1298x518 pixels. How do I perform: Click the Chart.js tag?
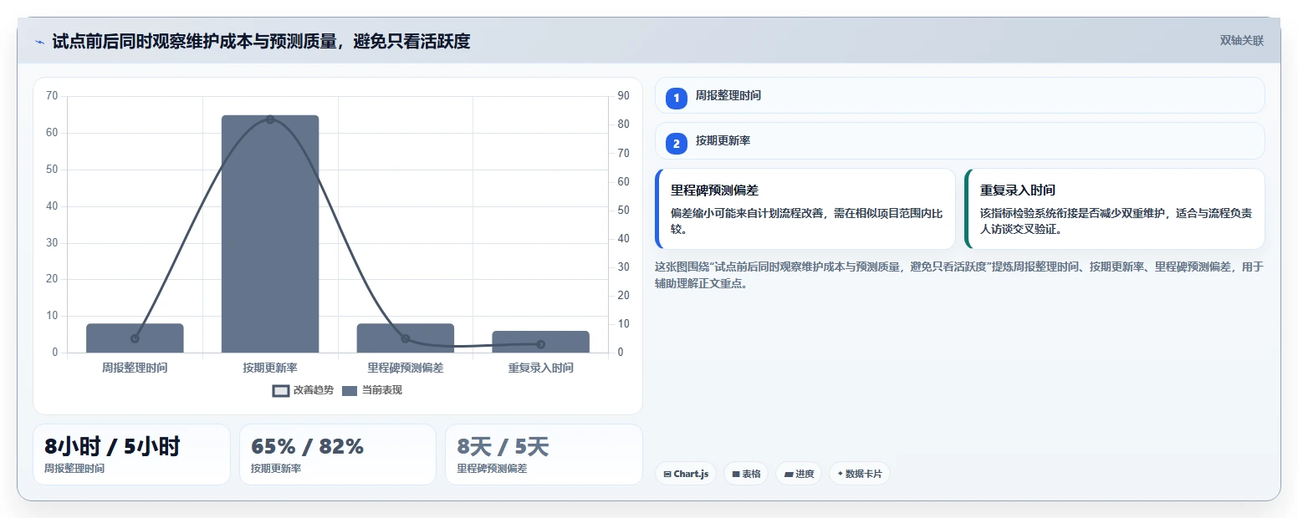tap(686, 474)
